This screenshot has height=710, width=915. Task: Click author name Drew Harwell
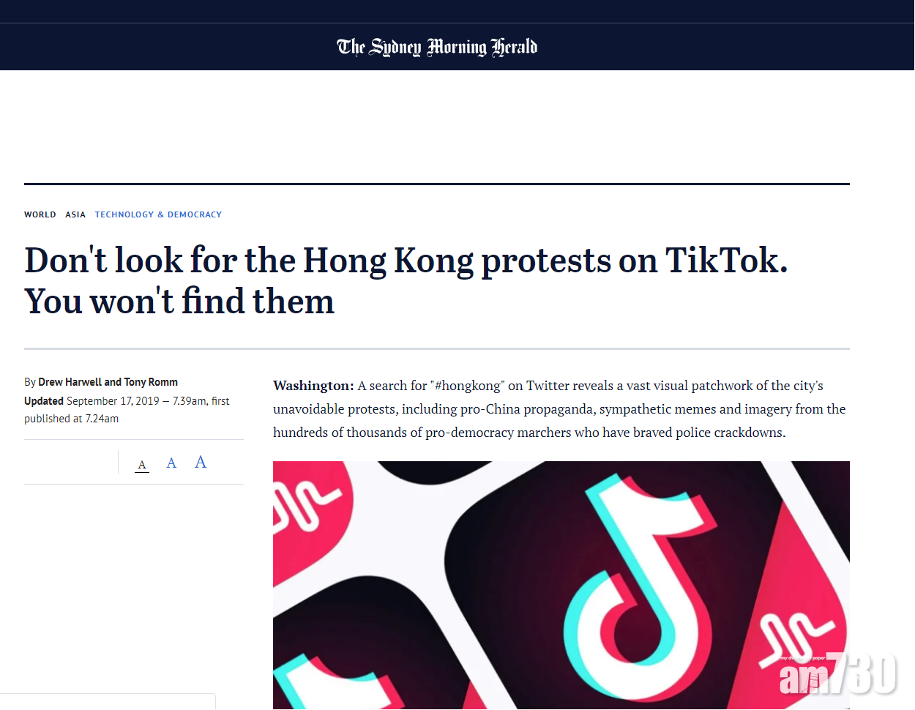[70, 382]
